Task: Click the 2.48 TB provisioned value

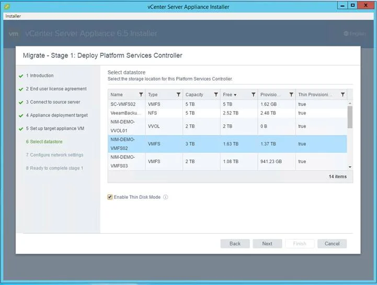Action: pos(268,113)
